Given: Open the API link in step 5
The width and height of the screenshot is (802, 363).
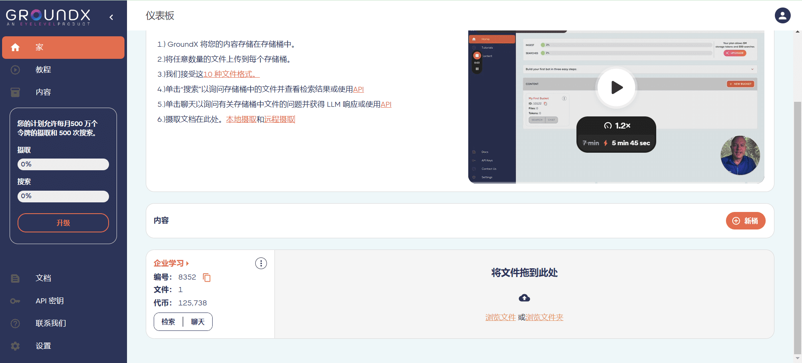Looking at the screenshot, I should [386, 104].
